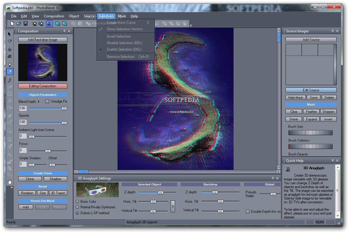The image size is (349, 233).
Task: Open the Object menu
Action: coord(74,16)
